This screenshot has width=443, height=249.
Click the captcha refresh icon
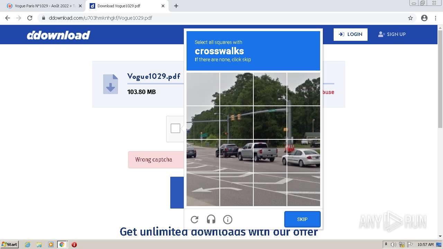(195, 219)
